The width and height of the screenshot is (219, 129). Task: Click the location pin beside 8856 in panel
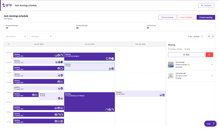[x=185, y=49]
